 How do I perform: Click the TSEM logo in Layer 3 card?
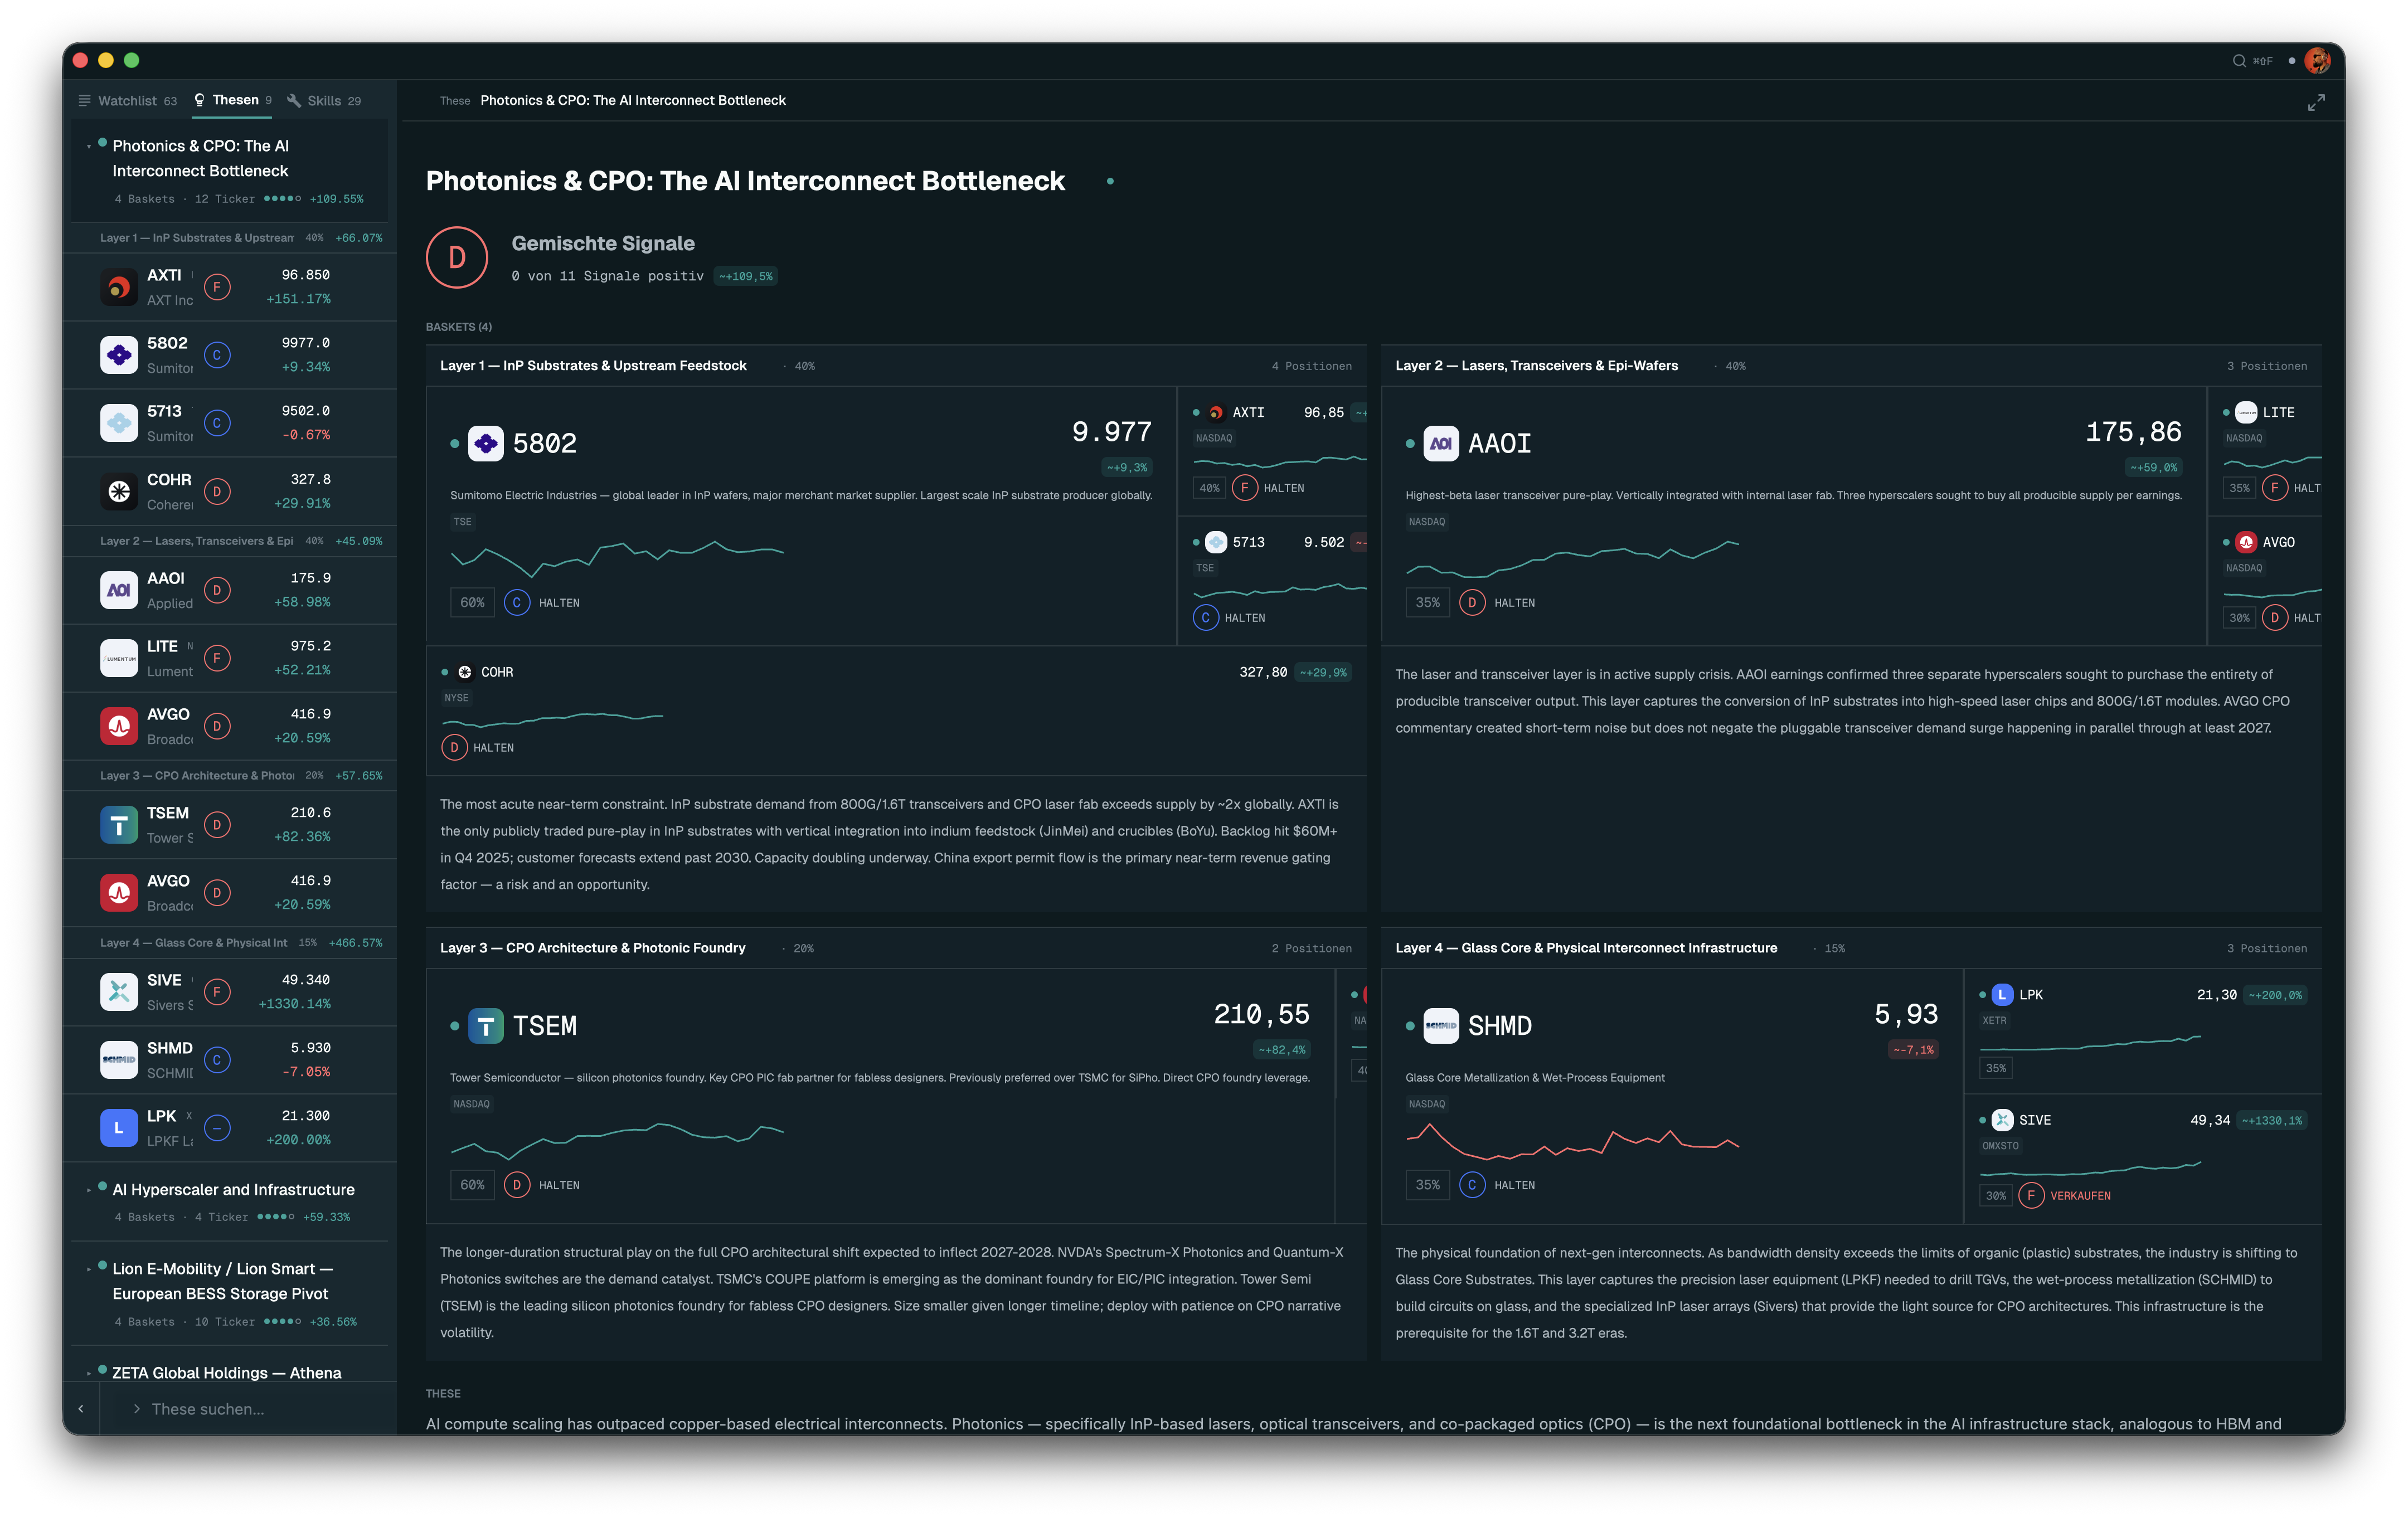tap(486, 1026)
